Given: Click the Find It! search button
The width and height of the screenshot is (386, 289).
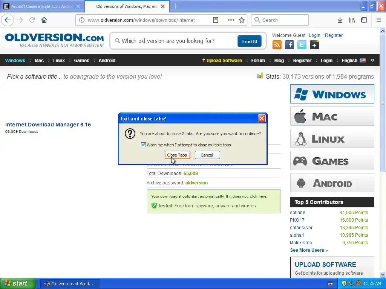Looking at the screenshot, I should coord(250,41).
